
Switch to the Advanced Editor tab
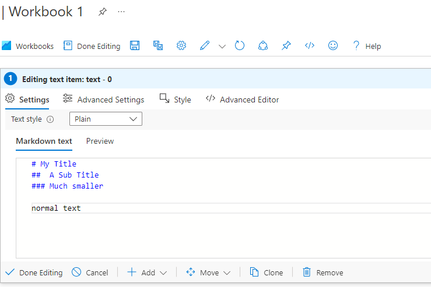pyautogui.click(x=242, y=100)
